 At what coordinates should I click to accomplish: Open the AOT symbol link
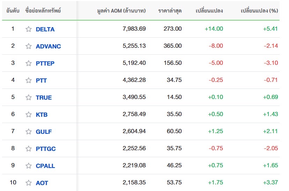point(42,183)
